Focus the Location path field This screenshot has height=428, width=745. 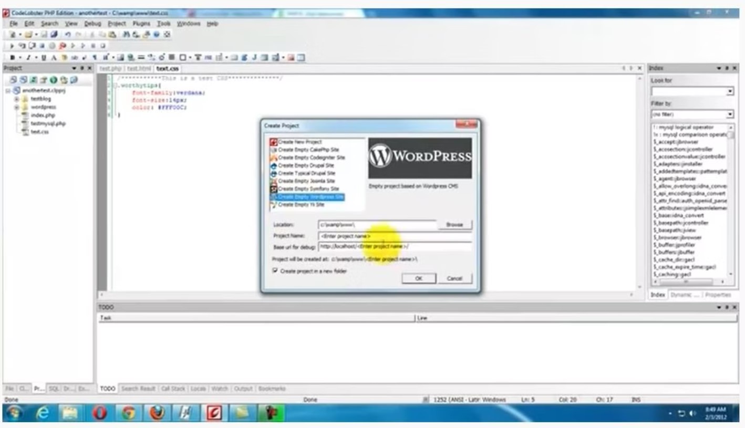click(377, 224)
